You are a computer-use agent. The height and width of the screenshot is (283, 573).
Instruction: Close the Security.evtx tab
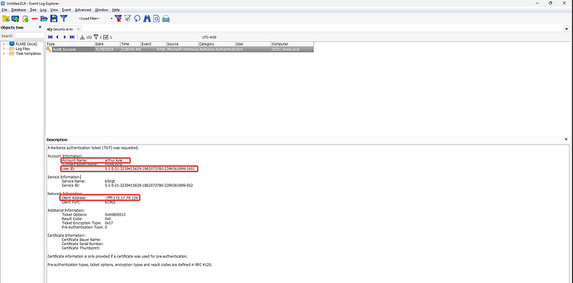coord(77,29)
